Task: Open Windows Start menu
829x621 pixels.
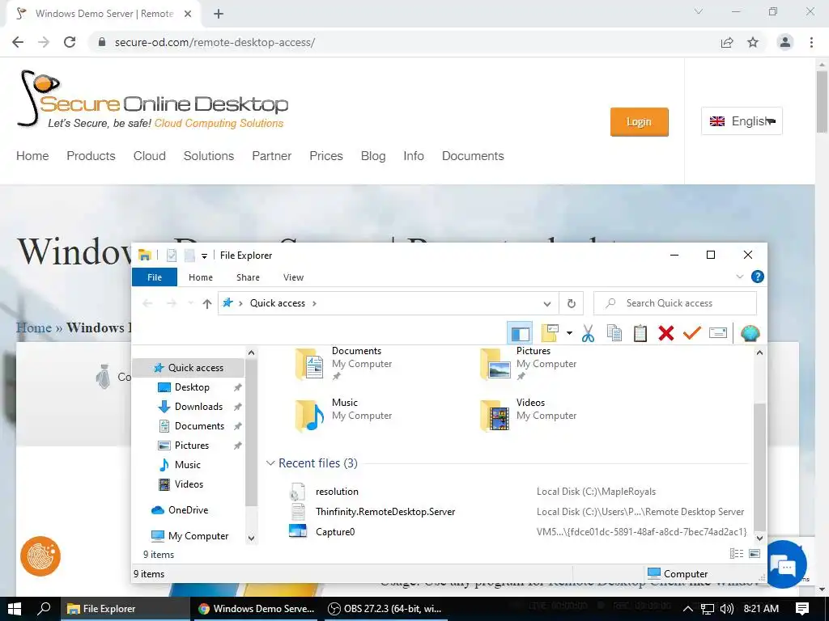Action: pyautogui.click(x=14, y=608)
